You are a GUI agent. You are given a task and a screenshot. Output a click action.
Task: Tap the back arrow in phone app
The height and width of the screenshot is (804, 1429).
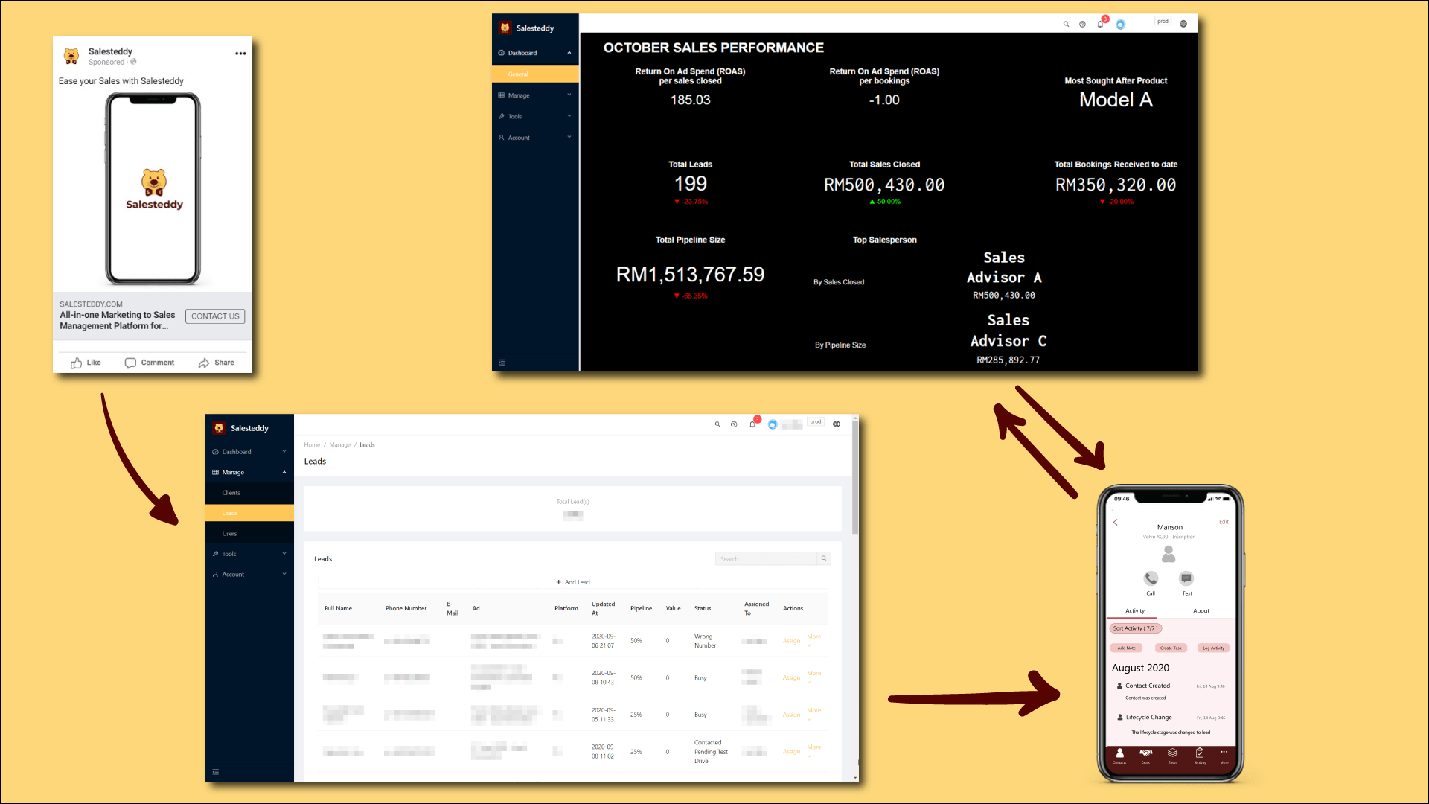coord(1115,523)
